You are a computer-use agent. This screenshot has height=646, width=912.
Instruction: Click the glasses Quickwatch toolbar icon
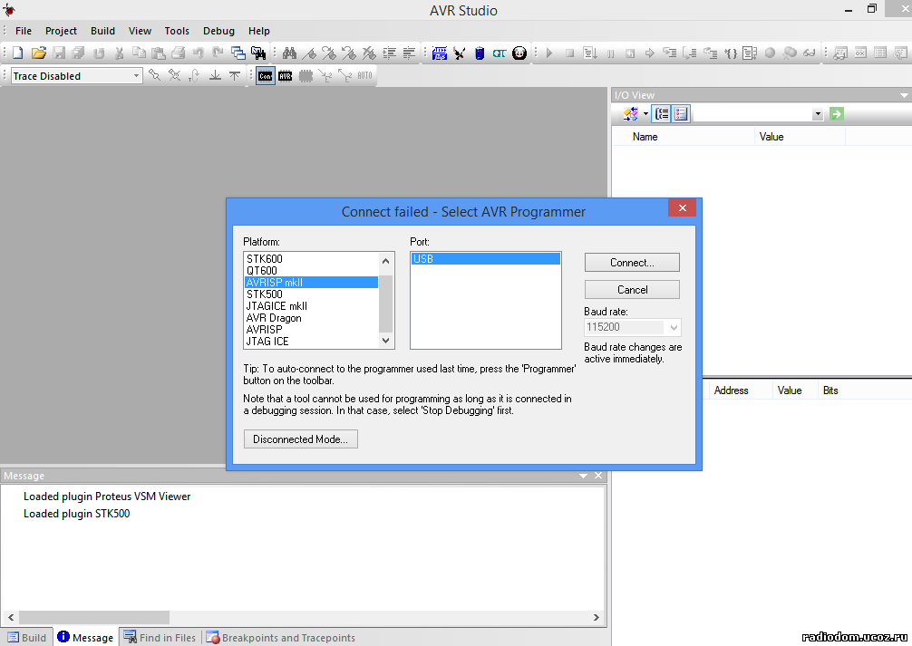pos(809,53)
